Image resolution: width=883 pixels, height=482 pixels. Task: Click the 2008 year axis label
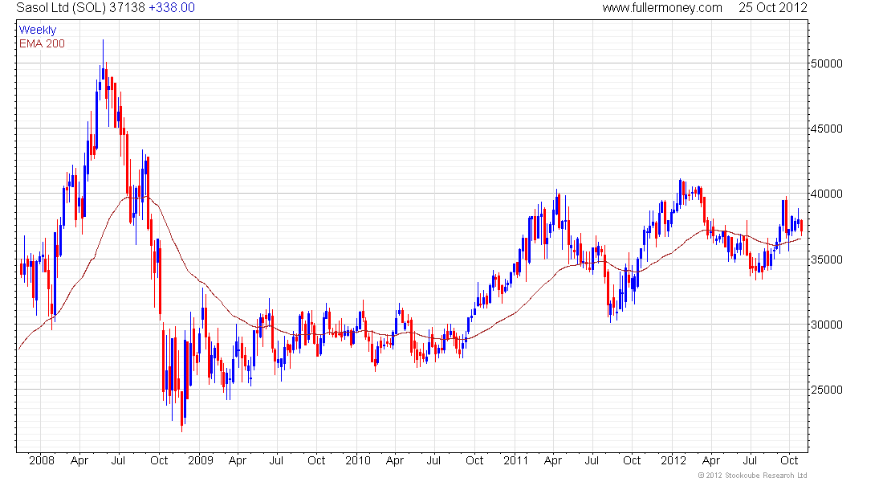[x=42, y=460]
